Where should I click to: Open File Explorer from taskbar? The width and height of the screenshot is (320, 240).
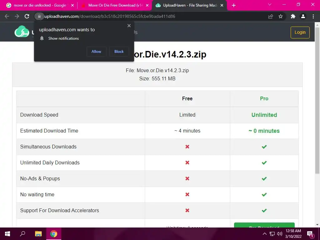[x=38, y=234]
